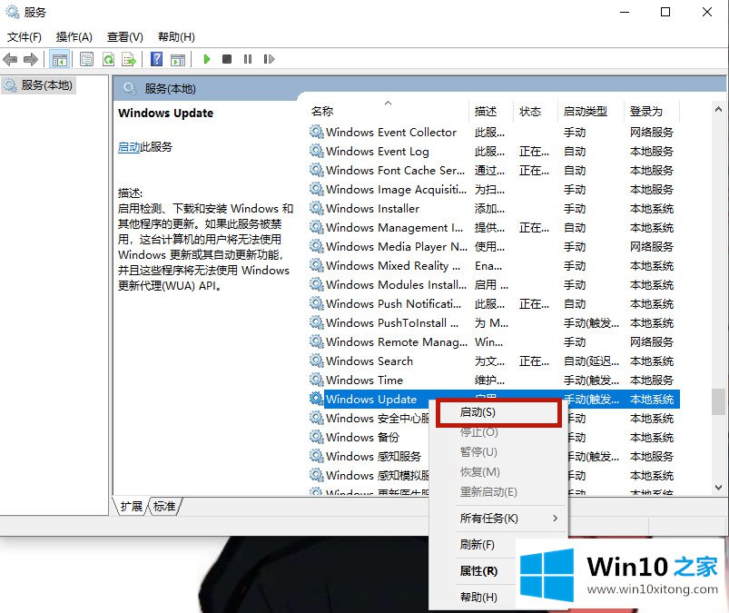
Task: Select Windows PushToInstall service row
Action: click(x=493, y=322)
